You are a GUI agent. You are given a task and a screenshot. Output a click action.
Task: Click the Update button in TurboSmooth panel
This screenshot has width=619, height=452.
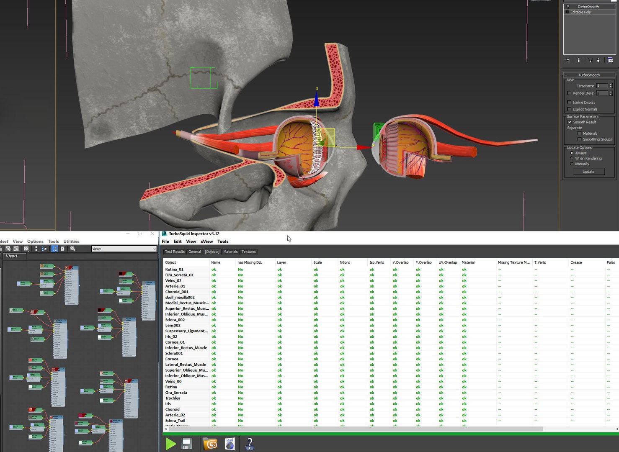coord(588,172)
